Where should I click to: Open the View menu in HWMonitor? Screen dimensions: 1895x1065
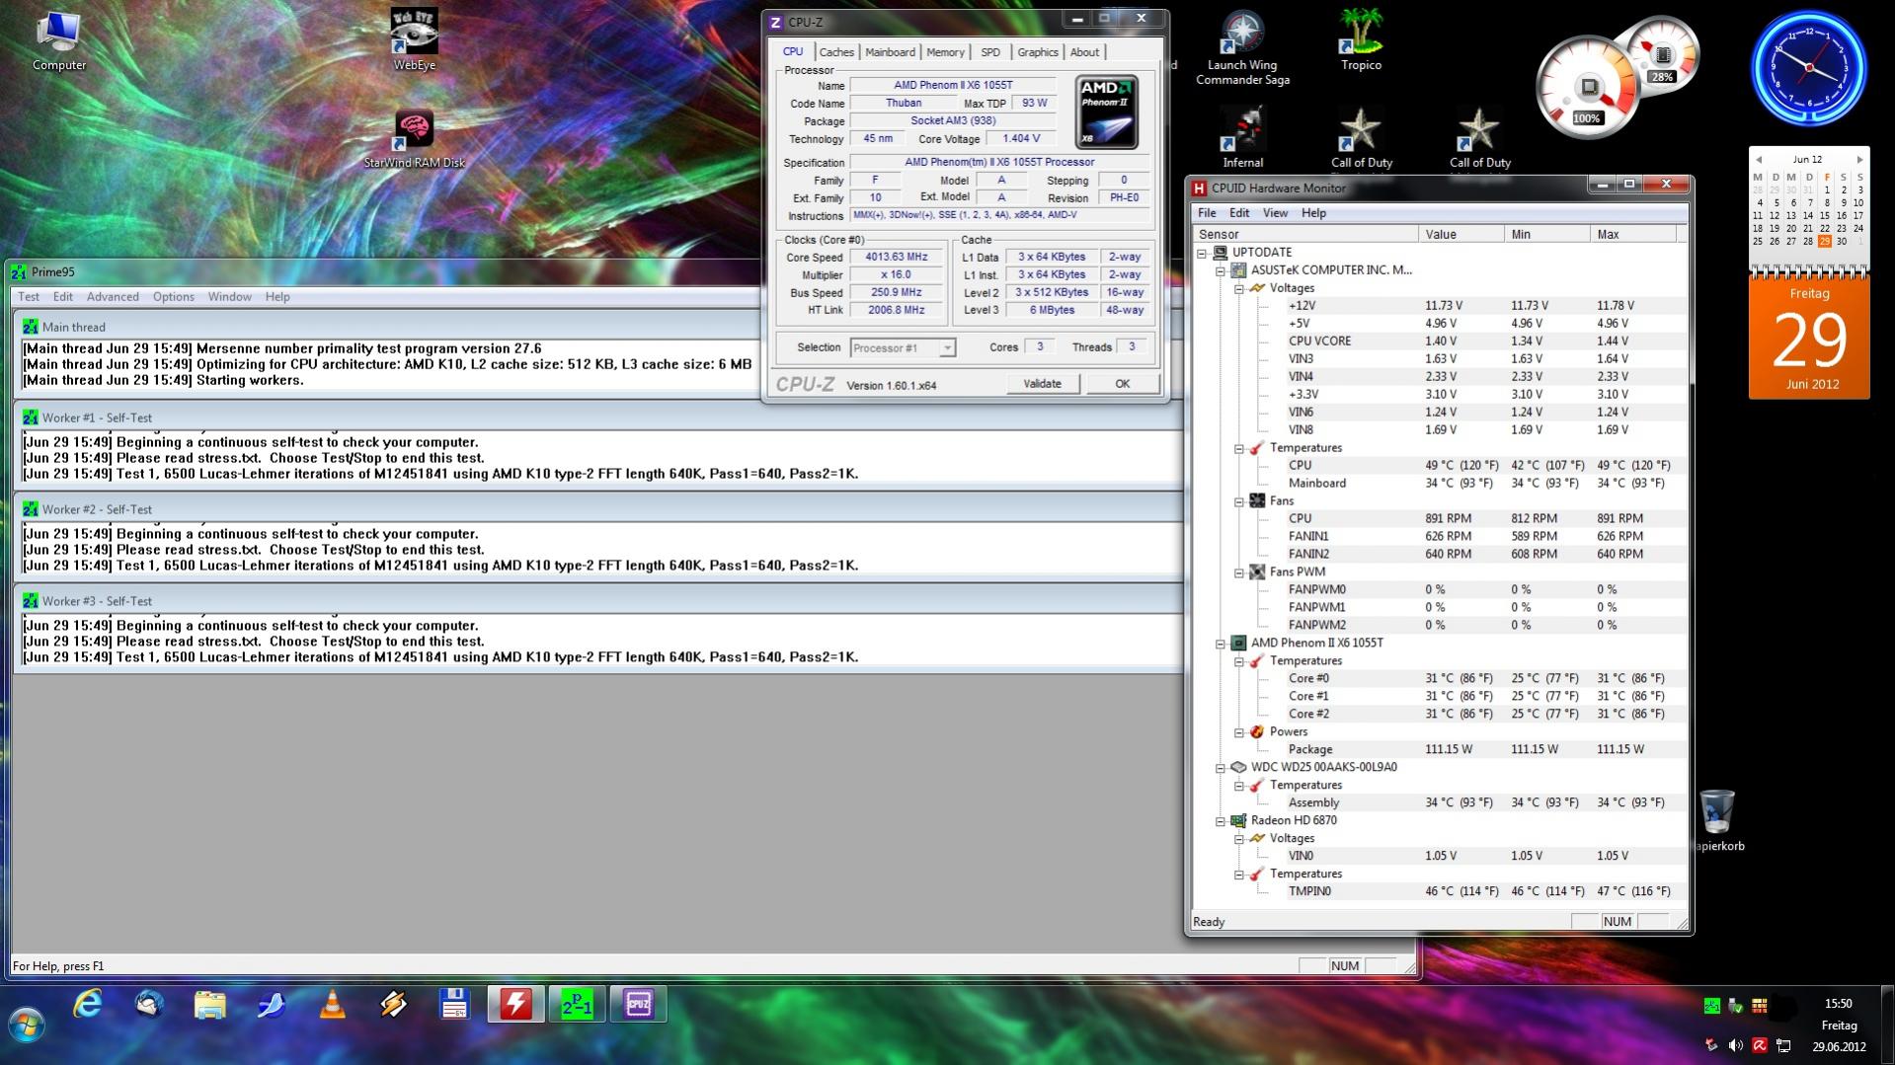[x=1275, y=213]
